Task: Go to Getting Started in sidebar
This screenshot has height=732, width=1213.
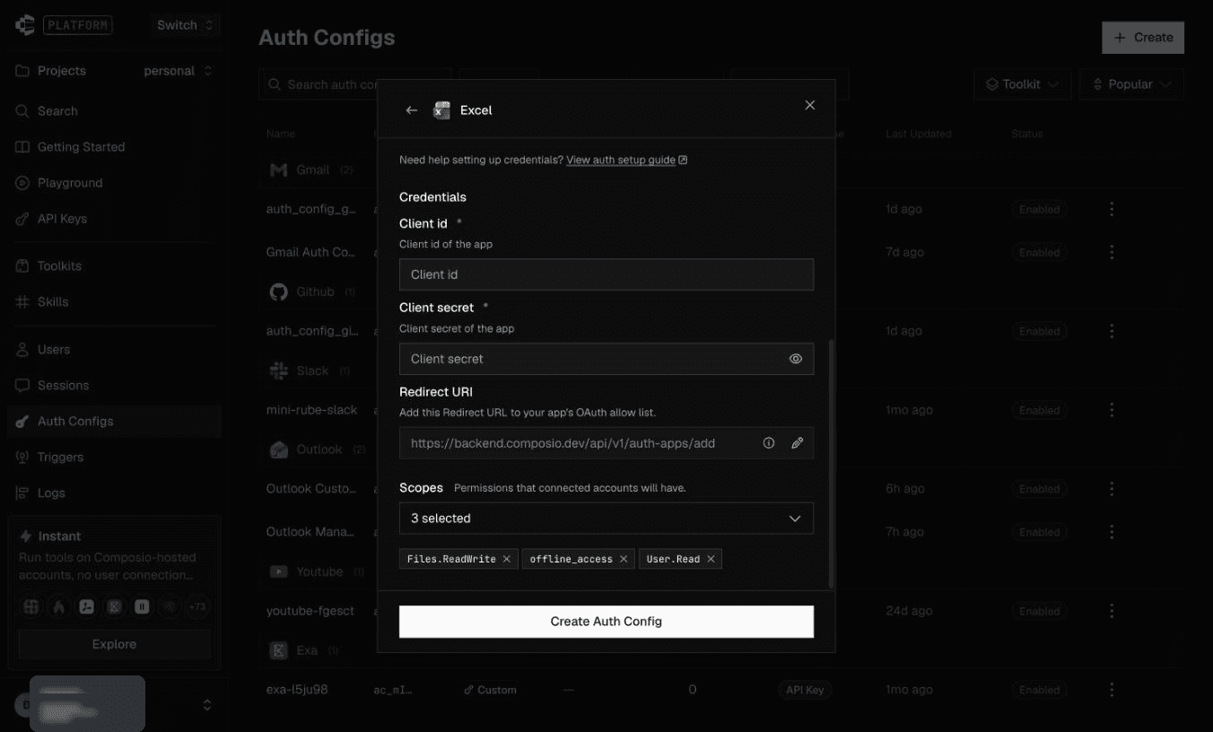Action: click(x=114, y=147)
